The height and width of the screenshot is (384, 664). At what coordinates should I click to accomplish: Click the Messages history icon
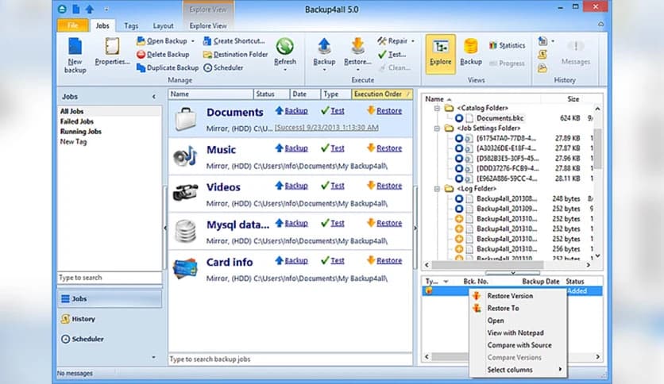576,47
